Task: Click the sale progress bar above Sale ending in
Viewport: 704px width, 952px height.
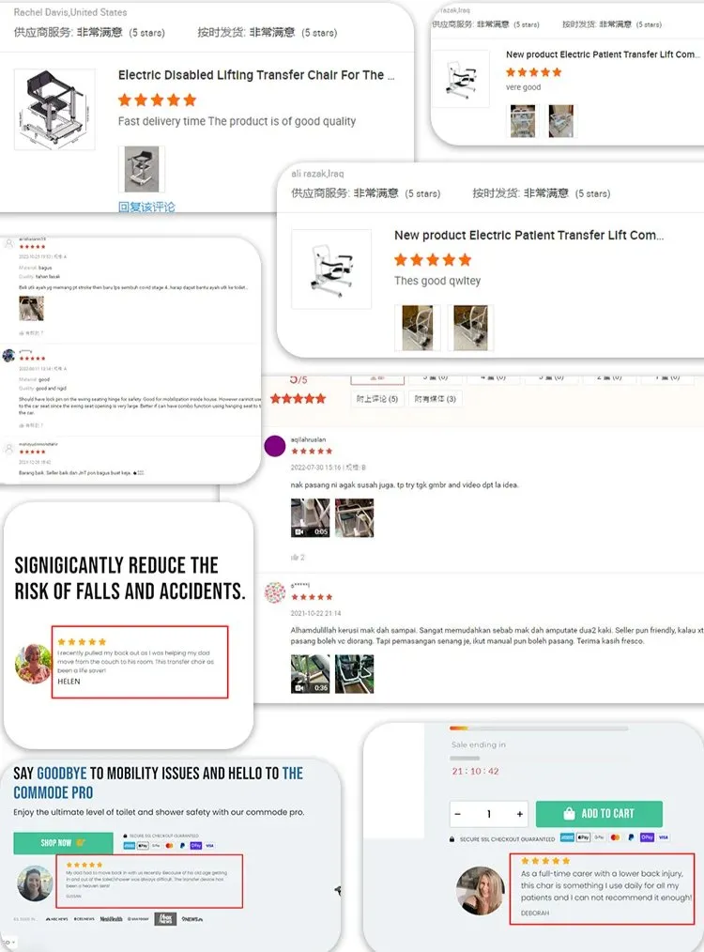Action: pyautogui.click(x=539, y=728)
